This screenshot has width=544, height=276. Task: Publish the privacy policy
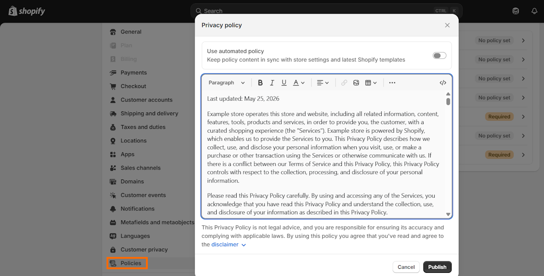(437, 267)
